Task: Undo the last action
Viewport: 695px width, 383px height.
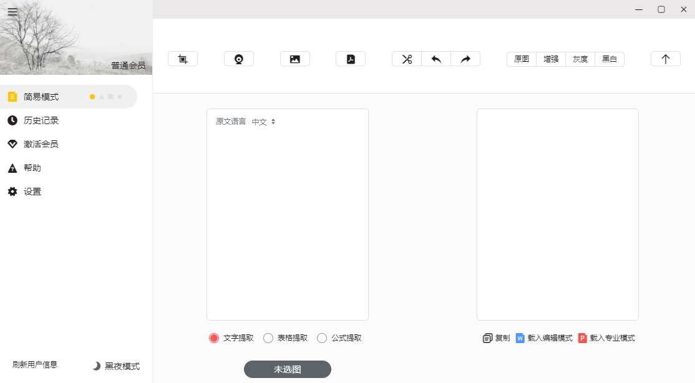Action: tap(435, 58)
